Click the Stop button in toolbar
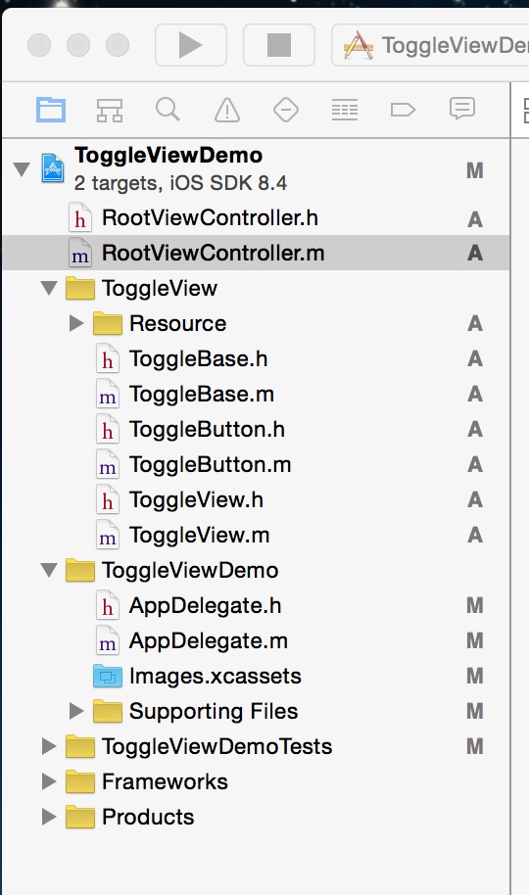The image size is (529, 895). 279,45
